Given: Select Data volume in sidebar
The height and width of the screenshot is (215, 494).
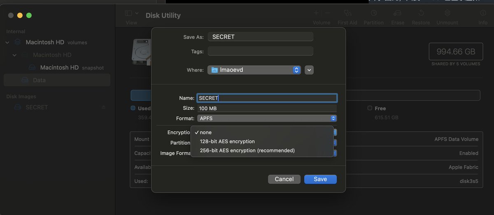Looking at the screenshot, I should (39, 80).
